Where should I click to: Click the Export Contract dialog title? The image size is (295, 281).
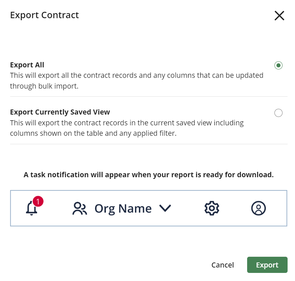pyautogui.click(x=45, y=15)
